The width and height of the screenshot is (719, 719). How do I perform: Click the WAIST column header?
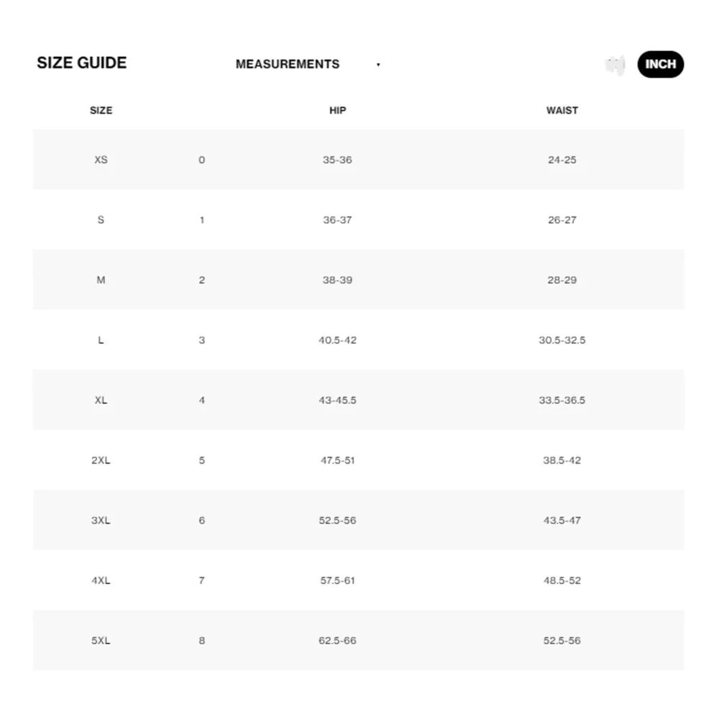tap(562, 111)
